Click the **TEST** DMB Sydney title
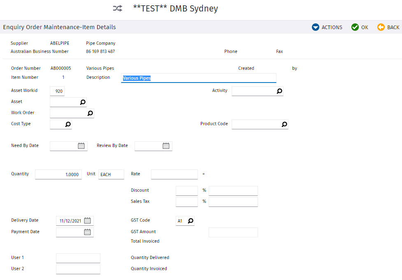Image resolution: width=402 pixels, height=280 pixels. click(x=175, y=9)
